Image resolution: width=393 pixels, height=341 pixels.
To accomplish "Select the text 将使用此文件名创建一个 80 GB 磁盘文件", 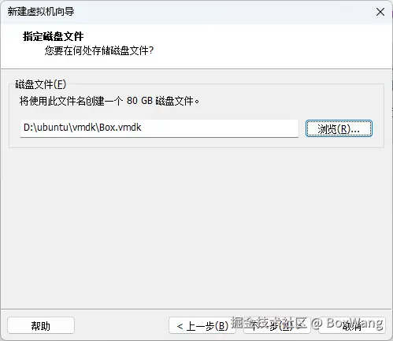I will pyautogui.click(x=109, y=101).
